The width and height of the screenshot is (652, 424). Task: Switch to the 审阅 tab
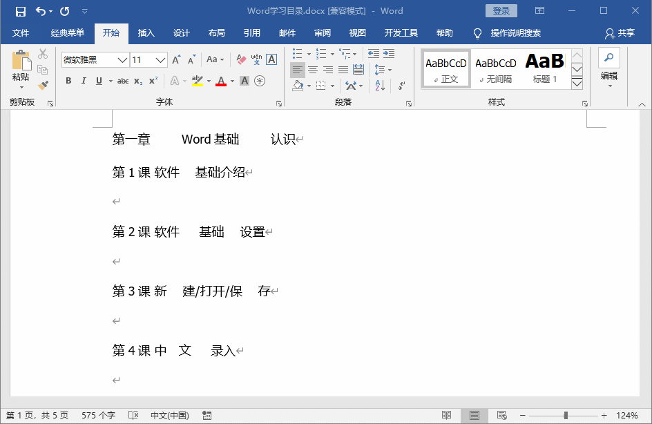323,33
